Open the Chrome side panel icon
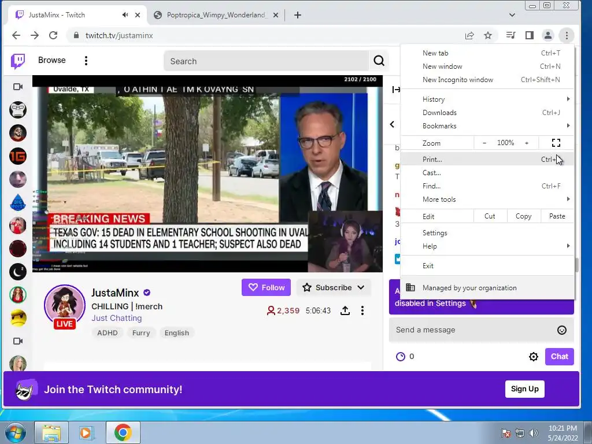The image size is (592, 444). [530, 35]
